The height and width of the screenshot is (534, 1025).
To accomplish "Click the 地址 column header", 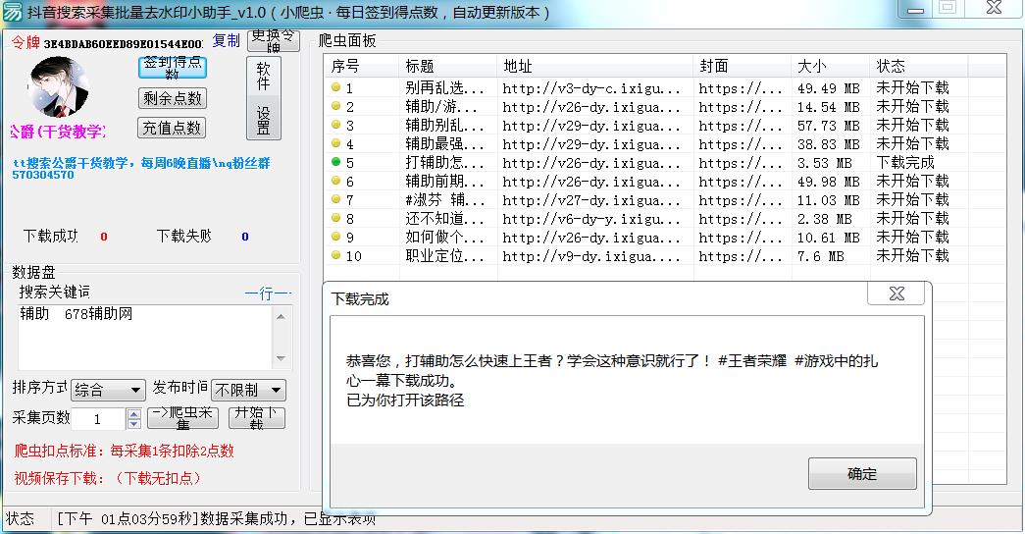I will click(594, 66).
